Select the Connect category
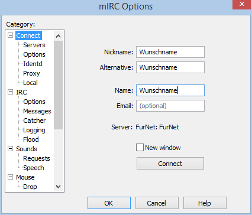Image resolution: width=252 pixels, height=215 pixels. 28,35
